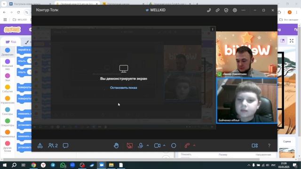Open the apps and tools panel icon
The image size is (301, 169).
[x=40, y=146]
